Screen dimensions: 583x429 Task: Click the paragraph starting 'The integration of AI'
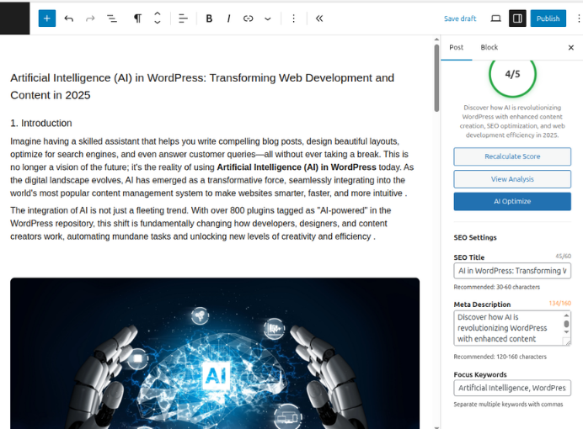(x=201, y=224)
